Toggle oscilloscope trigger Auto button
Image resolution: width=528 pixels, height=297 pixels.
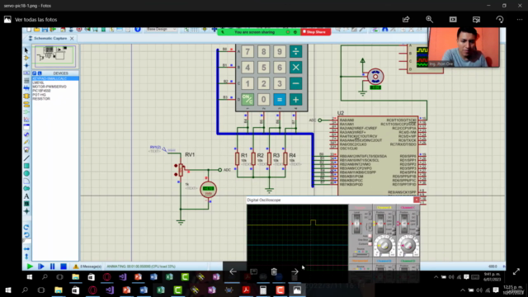click(370, 236)
